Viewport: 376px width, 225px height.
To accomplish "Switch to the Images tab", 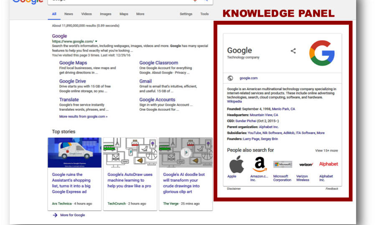I will point(105,14).
